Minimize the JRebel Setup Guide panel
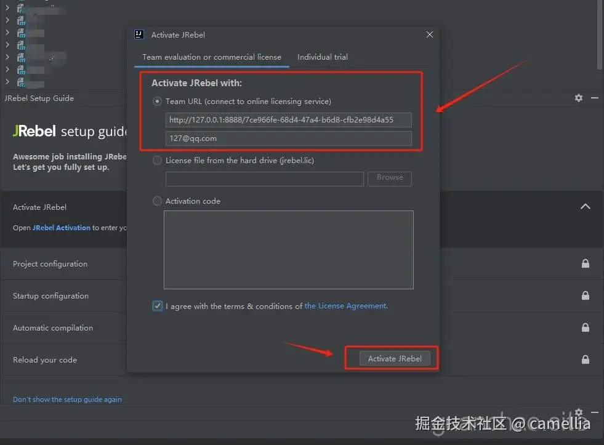Viewport: 604px width, 445px height. (595, 98)
